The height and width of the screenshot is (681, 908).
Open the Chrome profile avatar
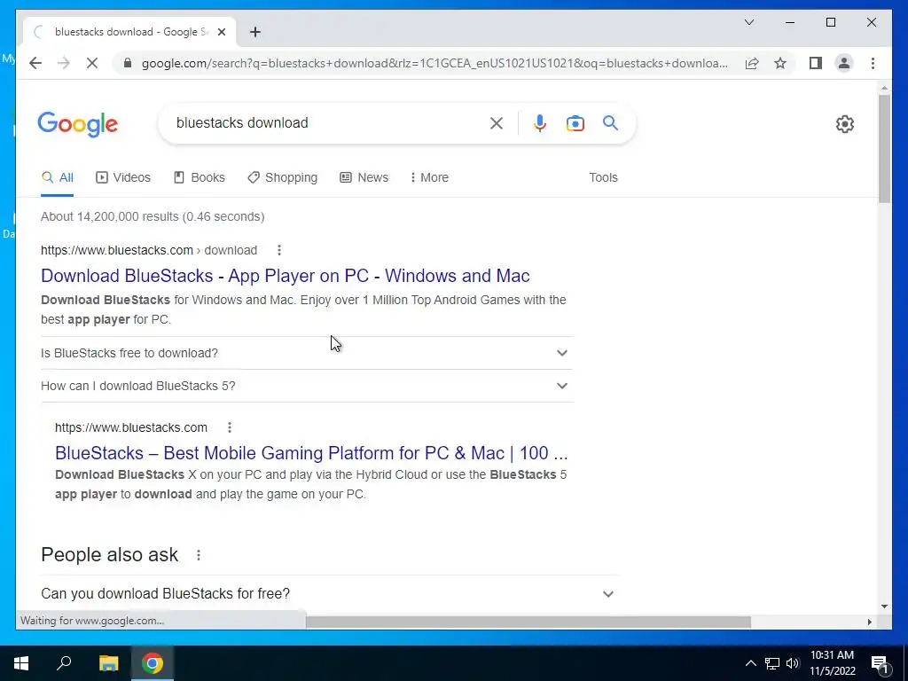point(844,63)
